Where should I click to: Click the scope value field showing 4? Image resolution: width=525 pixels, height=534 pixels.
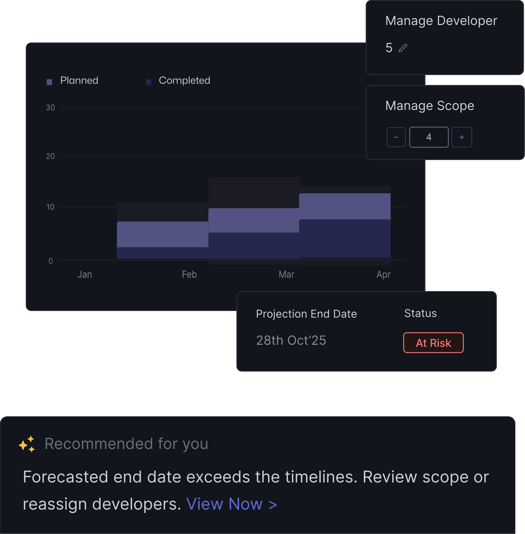[x=429, y=137]
